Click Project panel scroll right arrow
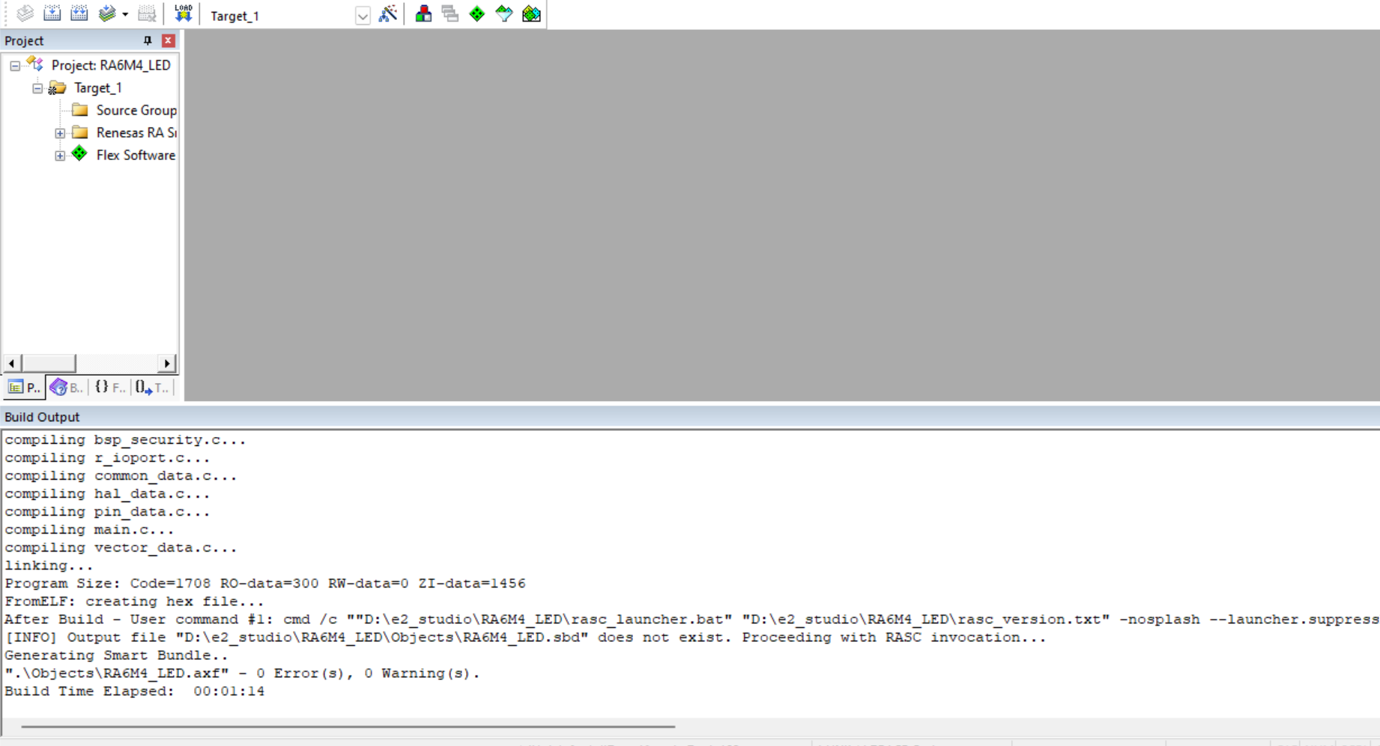Image resolution: width=1380 pixels, height=746 pixels. [x=168, y=363]
